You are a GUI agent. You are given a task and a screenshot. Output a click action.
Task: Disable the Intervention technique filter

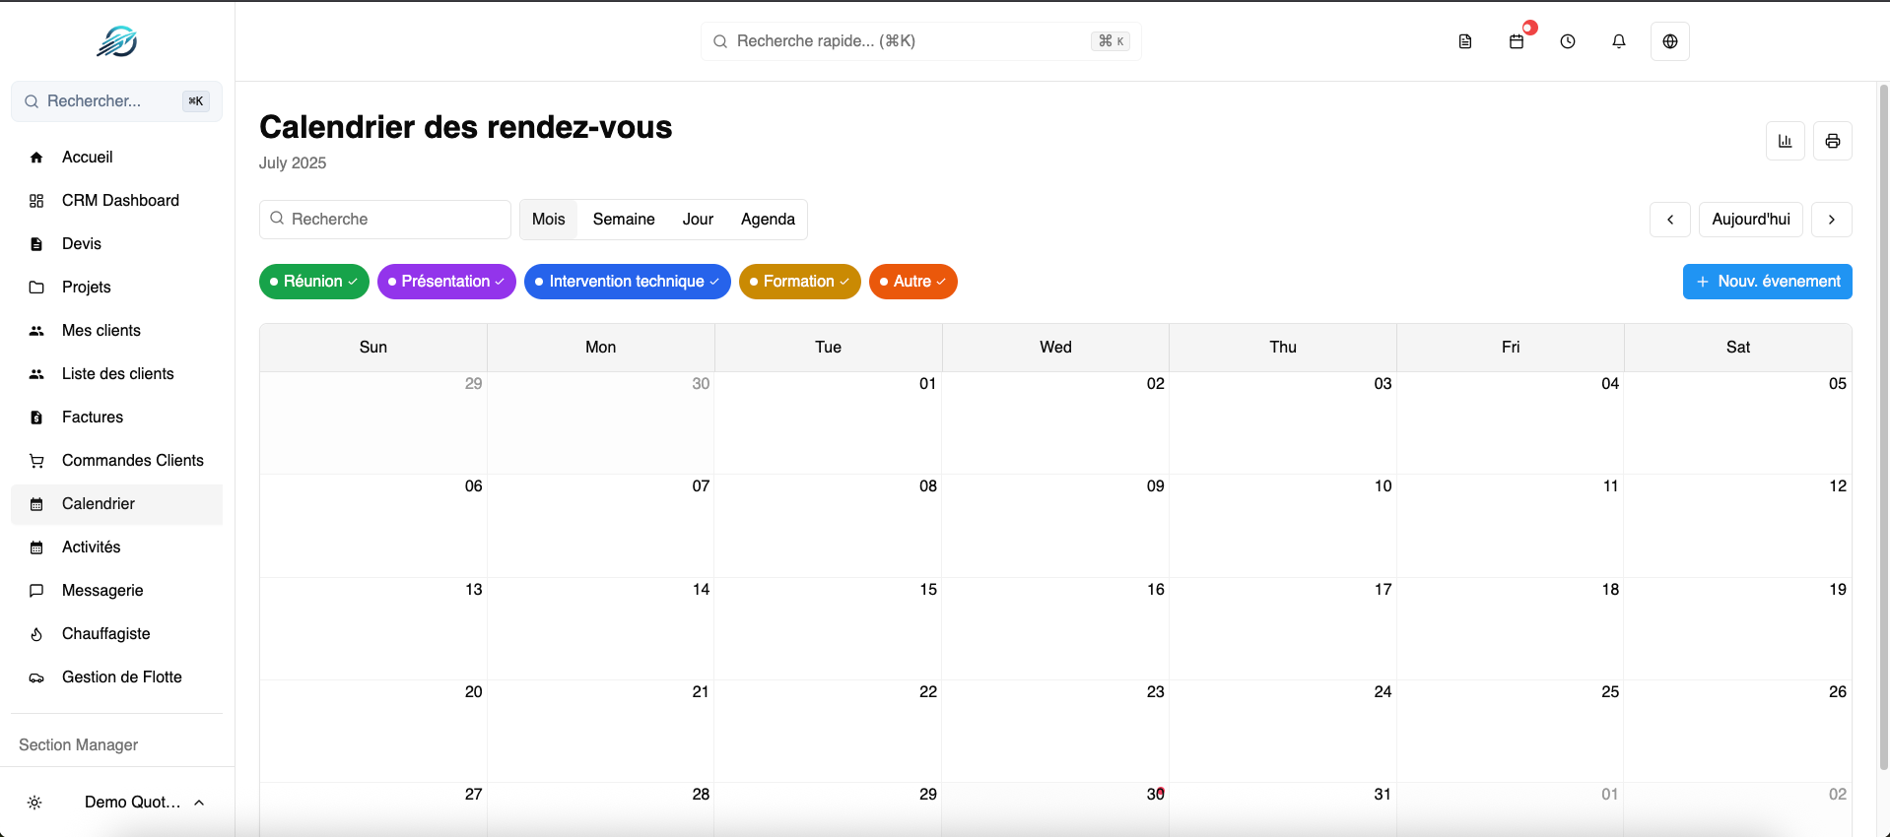click(x=627, y=282)
